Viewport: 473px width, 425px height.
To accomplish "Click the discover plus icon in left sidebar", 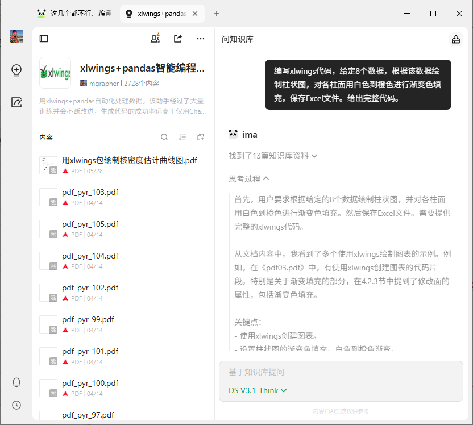I will point(16,70).
